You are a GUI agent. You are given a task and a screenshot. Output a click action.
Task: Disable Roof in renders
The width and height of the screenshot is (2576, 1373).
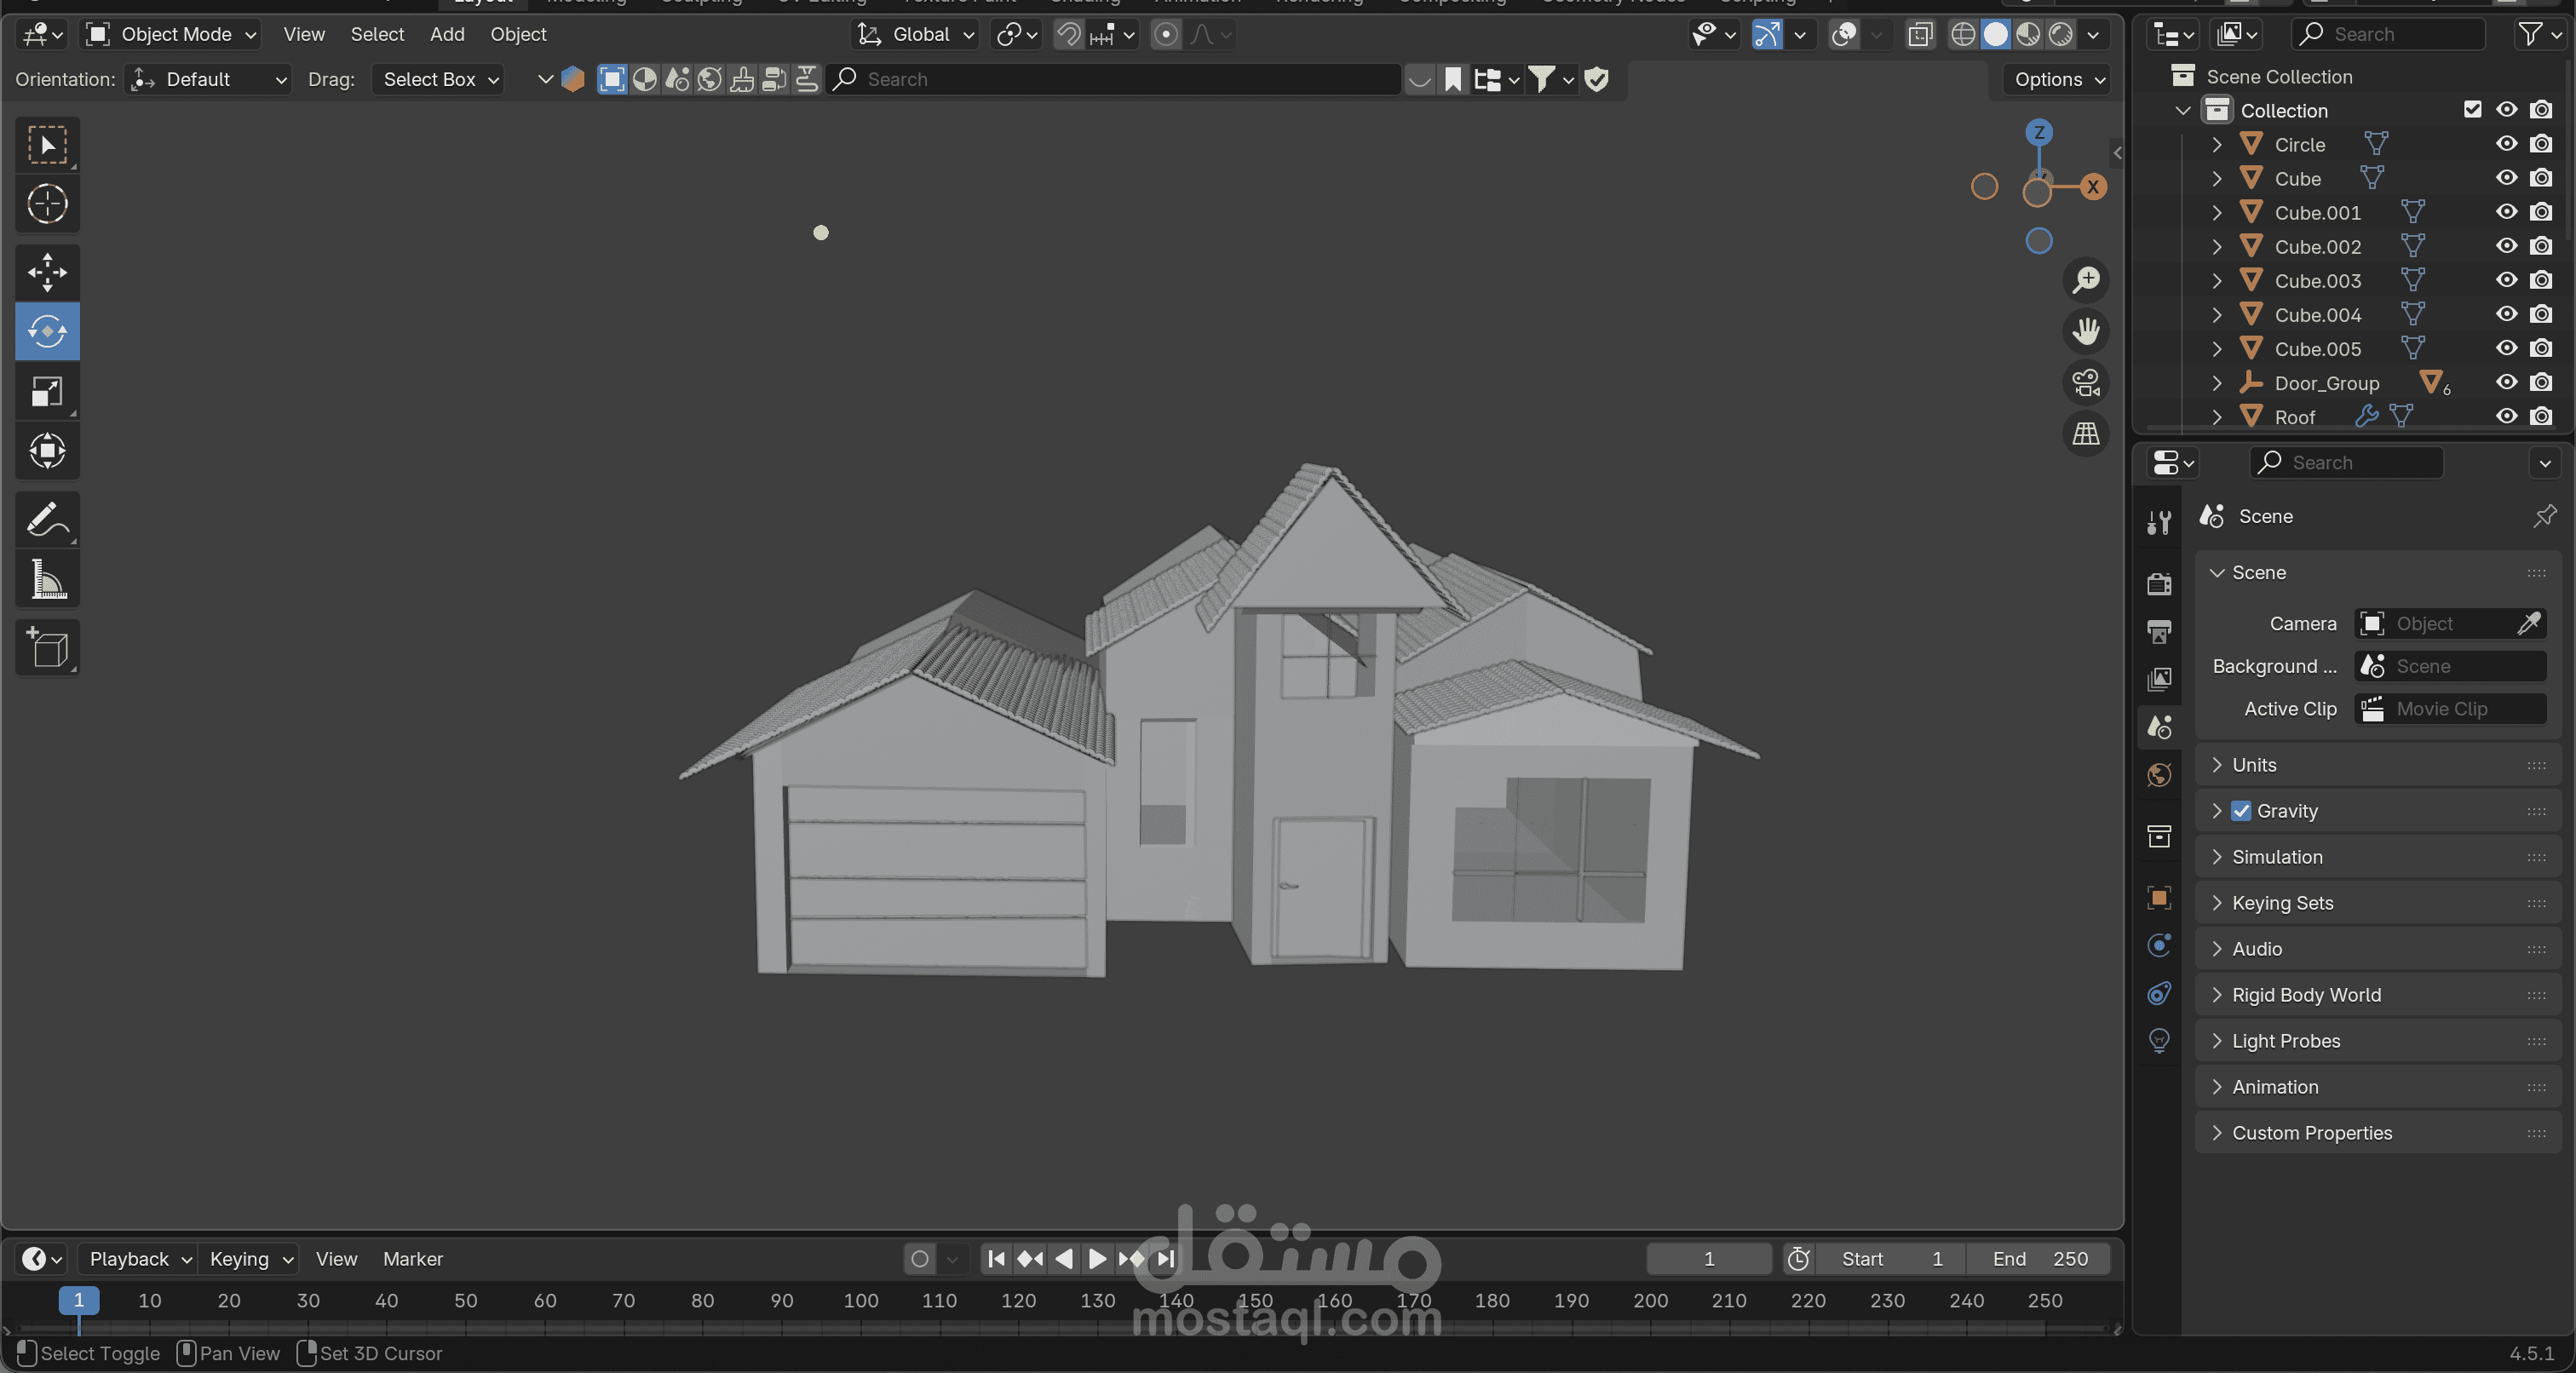2541,416
